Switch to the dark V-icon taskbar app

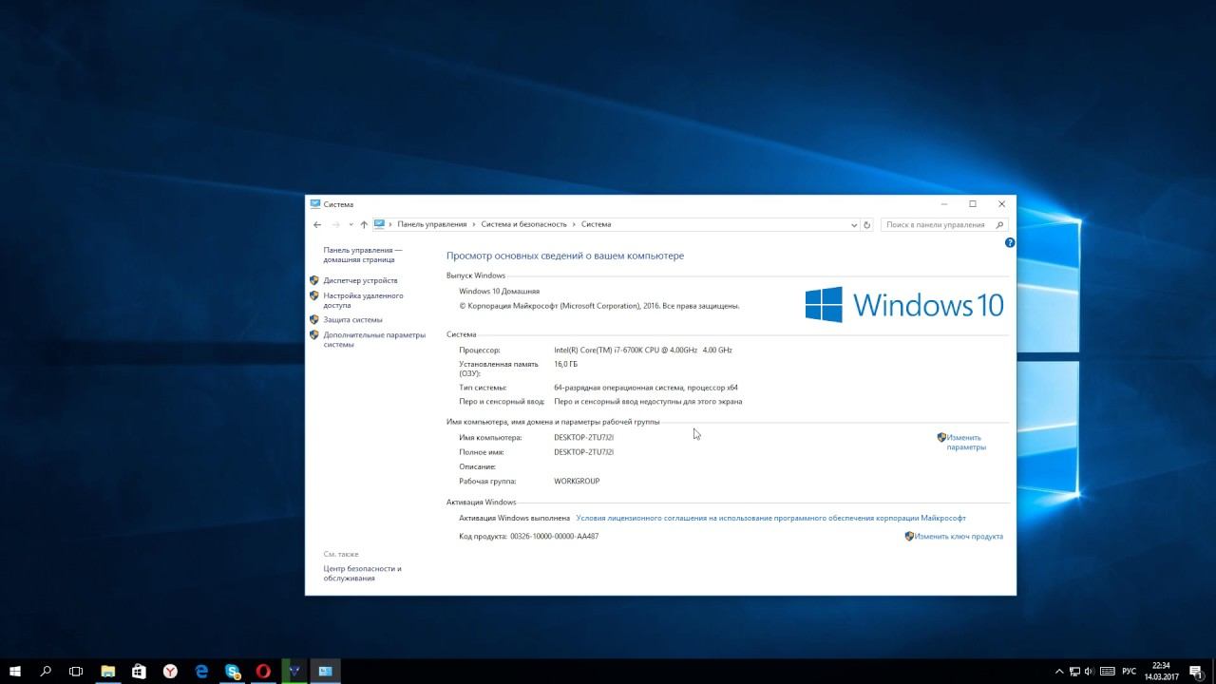(x=294, y=671)
